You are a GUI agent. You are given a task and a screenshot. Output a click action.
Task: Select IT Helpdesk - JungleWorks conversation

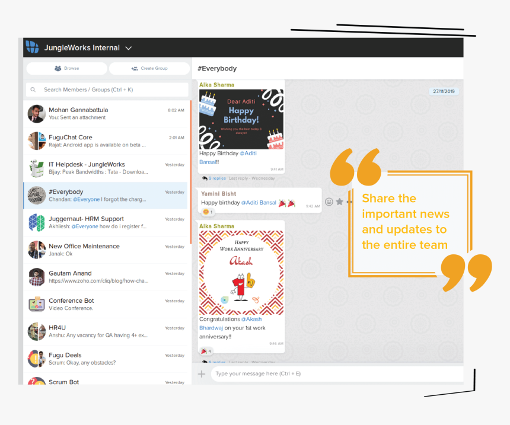[x=106, y=168]
